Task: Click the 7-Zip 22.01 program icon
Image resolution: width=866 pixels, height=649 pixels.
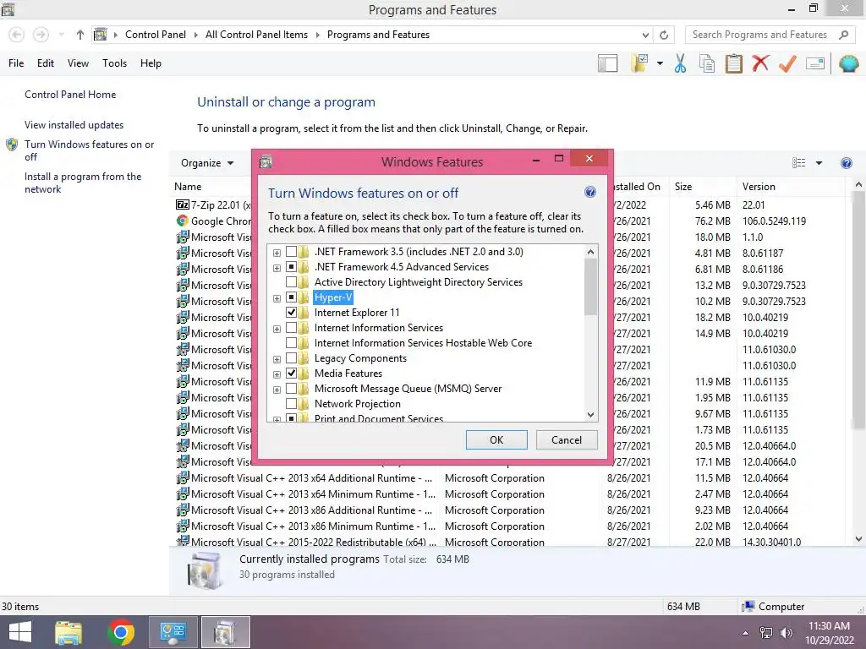Action: pyautogui.click(x=183, y=205)
